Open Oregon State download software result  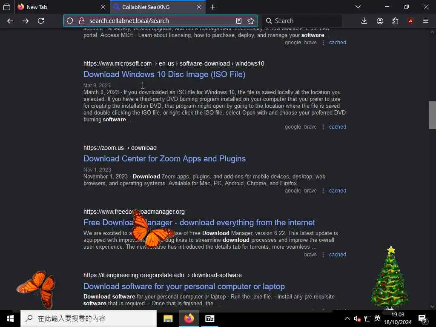click(184, 287)
